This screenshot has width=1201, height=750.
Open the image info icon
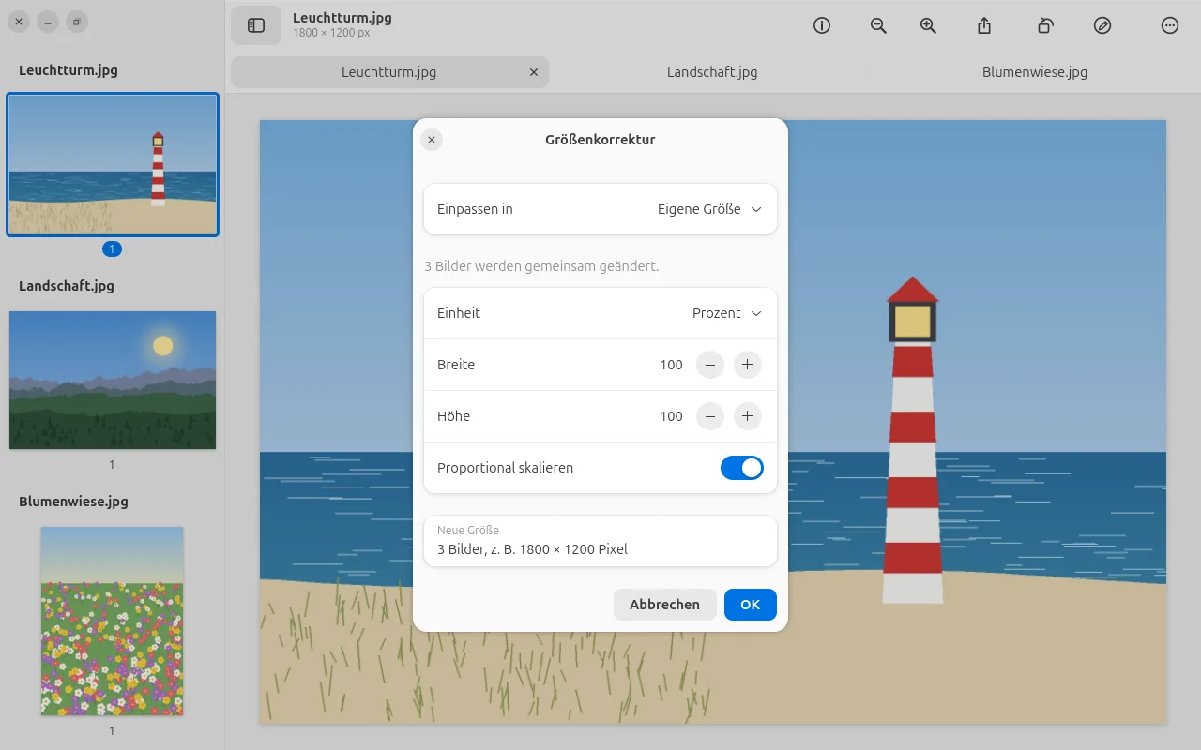[x=822, y=25]
